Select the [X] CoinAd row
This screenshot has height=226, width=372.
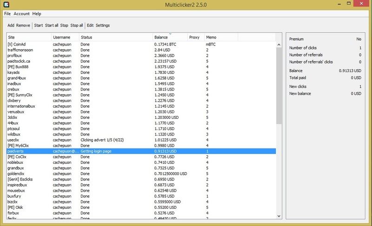click(141, 44)
